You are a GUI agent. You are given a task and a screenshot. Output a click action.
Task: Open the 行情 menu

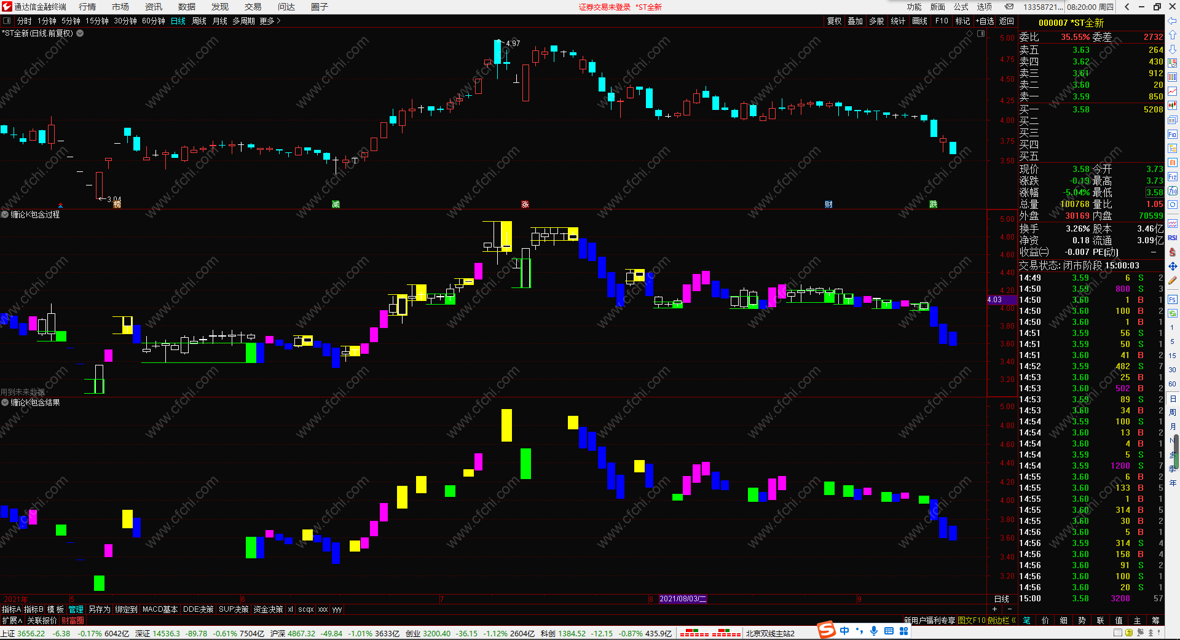click(87, 7)
